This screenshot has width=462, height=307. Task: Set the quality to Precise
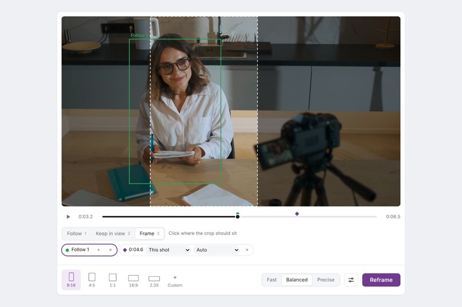click(x=326, y=280)
